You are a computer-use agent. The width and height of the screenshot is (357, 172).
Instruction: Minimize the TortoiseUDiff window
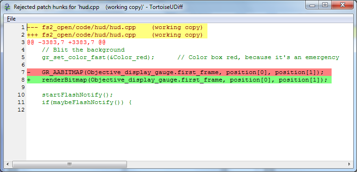(x=312, y=5)
